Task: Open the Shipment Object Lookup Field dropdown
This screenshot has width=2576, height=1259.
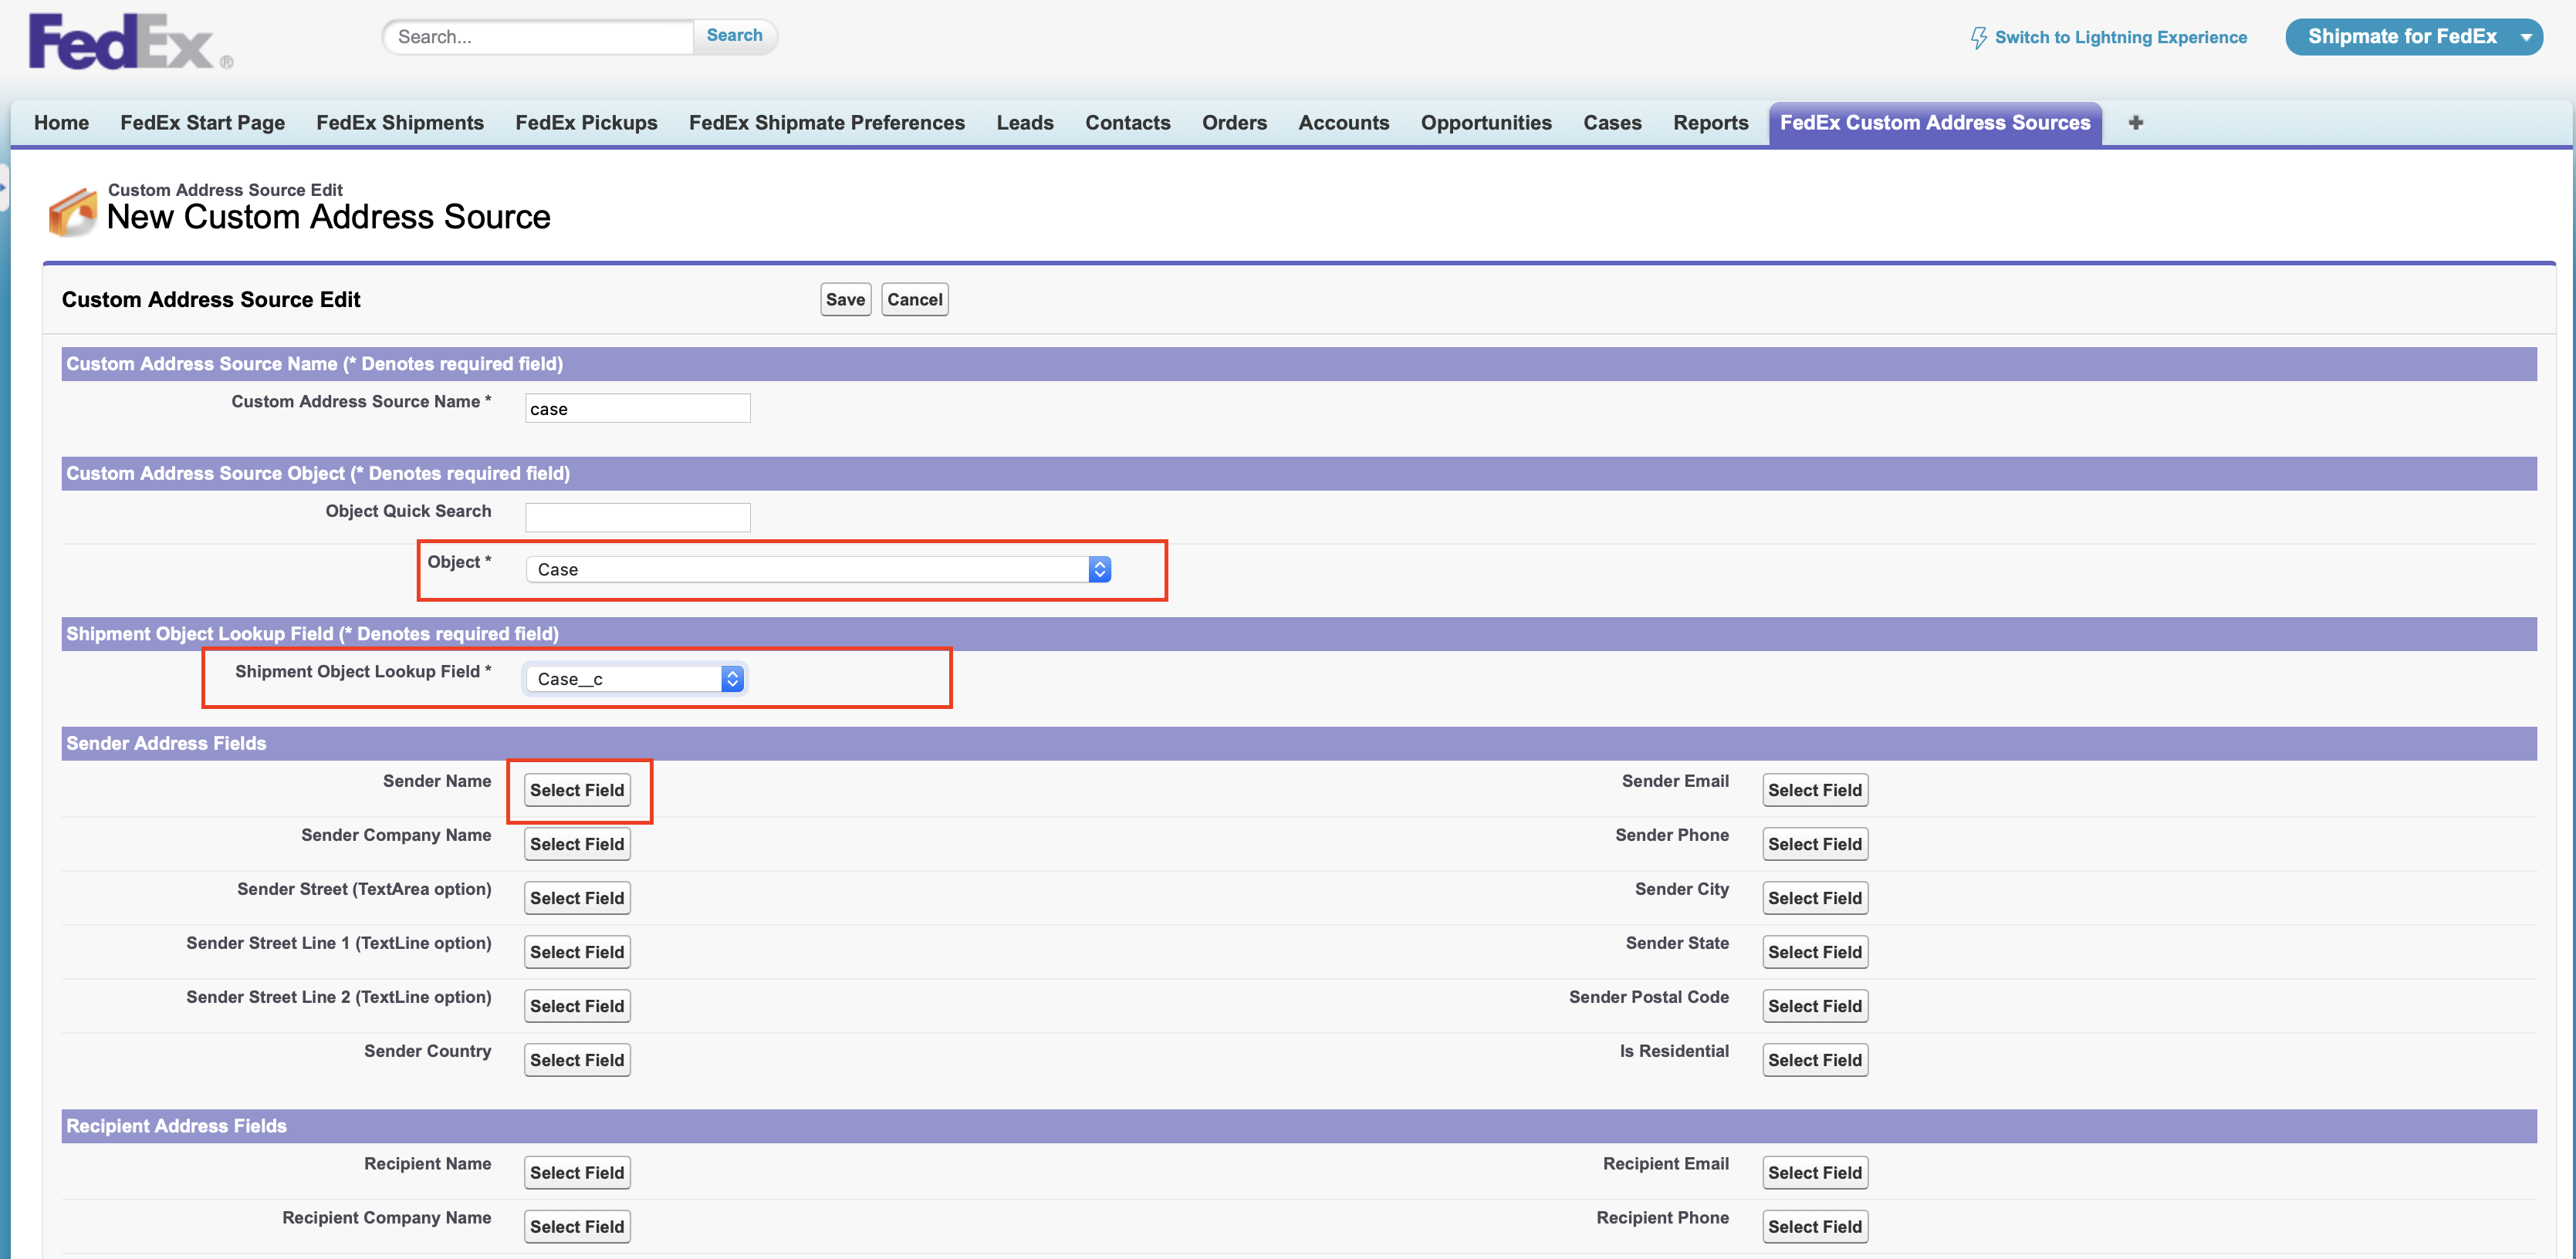Action: 635,679
